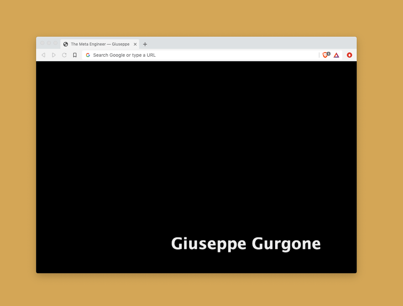Click the empty space in the tab strip
Screen dimensions: 403x306
pos(230,44)
